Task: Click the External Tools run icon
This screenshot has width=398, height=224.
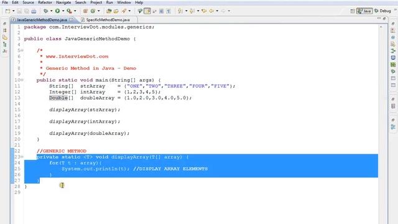Action: coord(69,11)
